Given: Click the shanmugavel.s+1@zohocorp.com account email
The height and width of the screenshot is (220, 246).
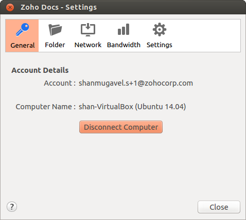Looking at the screenshot, I should [x=136, y=83].
